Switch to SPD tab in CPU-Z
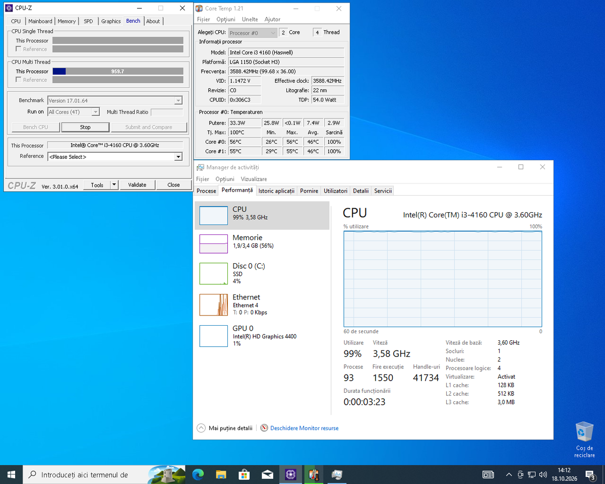The width and height of the screenshot is (605, 484). coord(88,21)
